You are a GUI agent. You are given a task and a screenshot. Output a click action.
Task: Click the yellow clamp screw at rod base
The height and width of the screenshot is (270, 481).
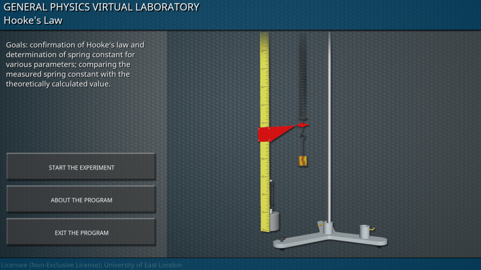pos(321,224)
